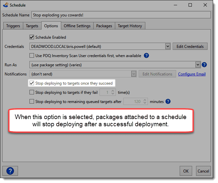Screen dimensions: 218x183
Task: Click the Schedule Name text field
Action: (x=121, y=15)
